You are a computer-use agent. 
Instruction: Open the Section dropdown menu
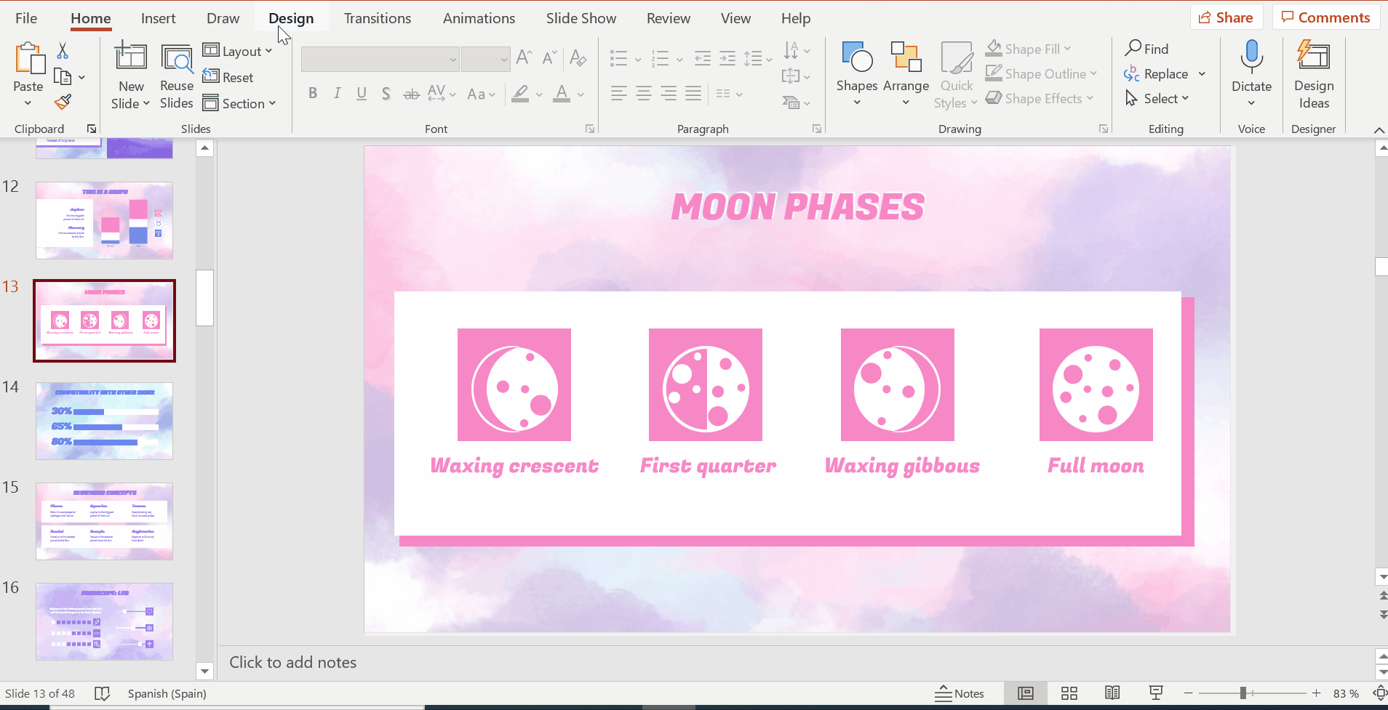(239, 103)
